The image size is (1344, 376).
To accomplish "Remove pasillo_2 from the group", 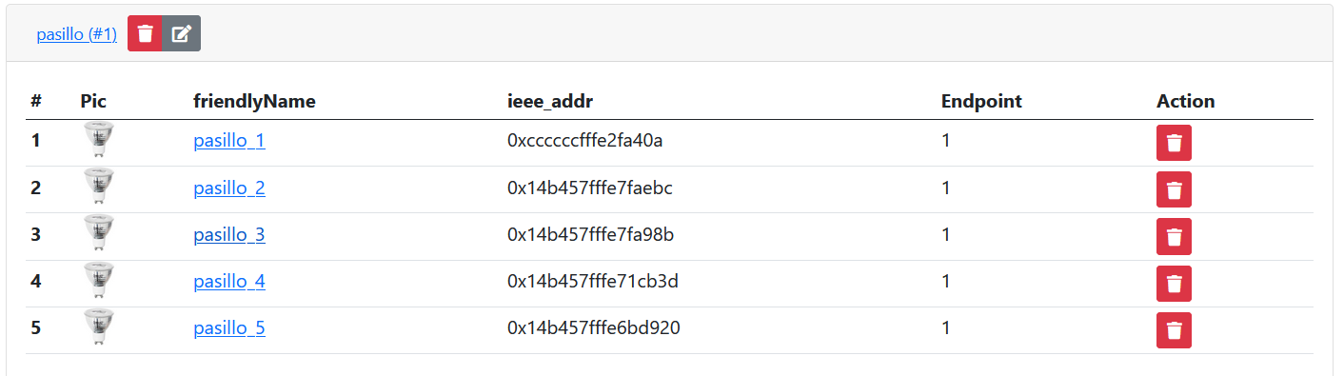I will point(1174,189).
